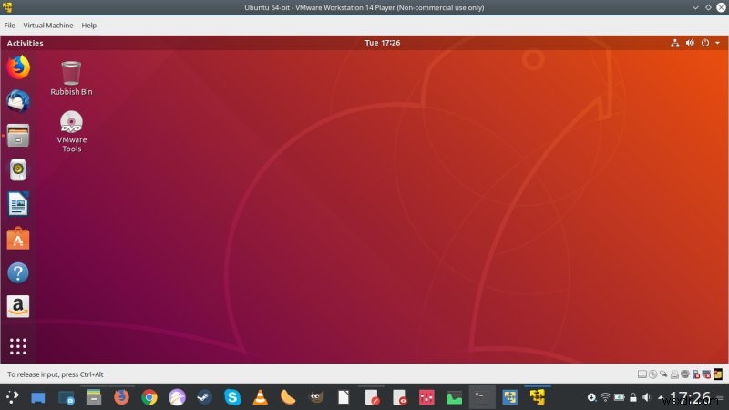Launch Firefox from the Ubuntu dock
729x410 pixels.
coord(18,67)
